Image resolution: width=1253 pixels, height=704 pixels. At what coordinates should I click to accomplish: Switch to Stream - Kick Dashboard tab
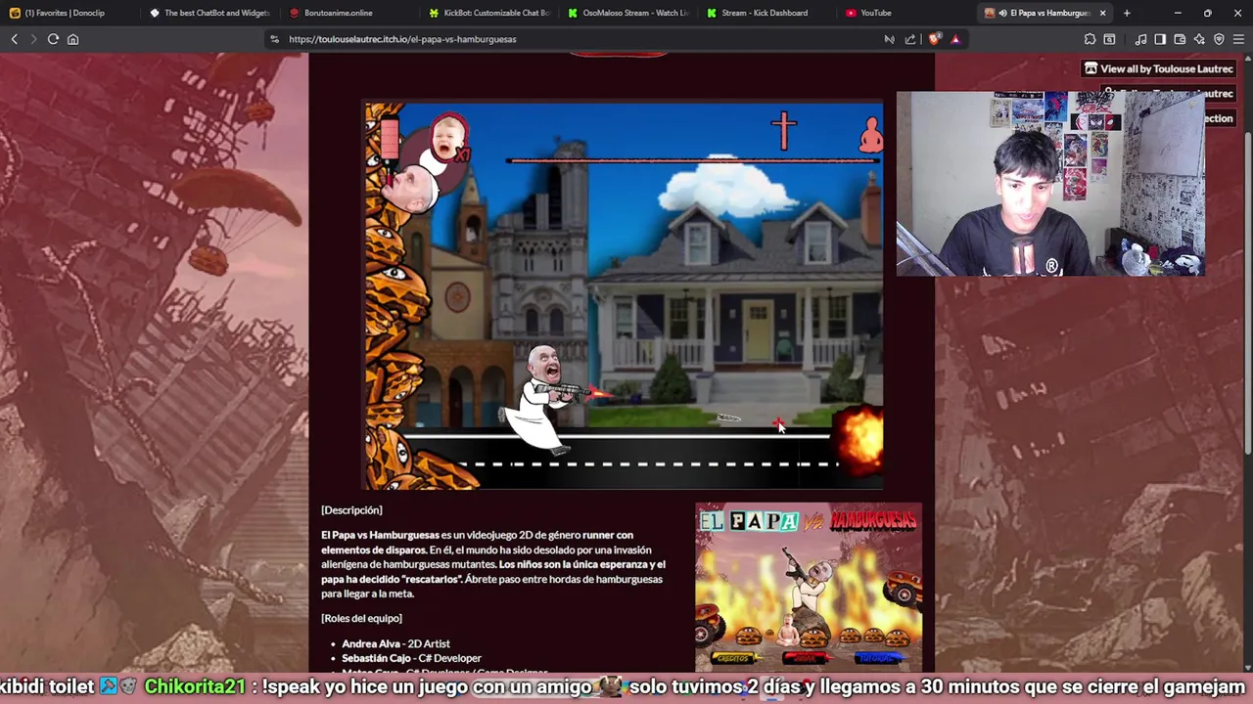pos(769,13)
